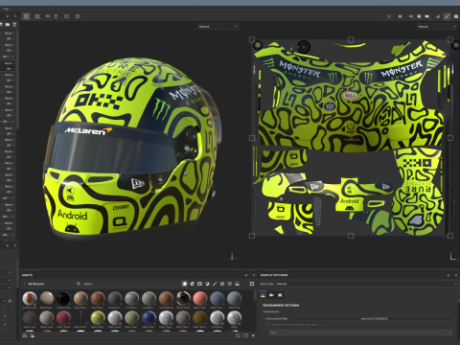This screenshot has width=460, height=345.
Task: Select the 3D/2D split view icon
Action: click(x=27, y=16)
